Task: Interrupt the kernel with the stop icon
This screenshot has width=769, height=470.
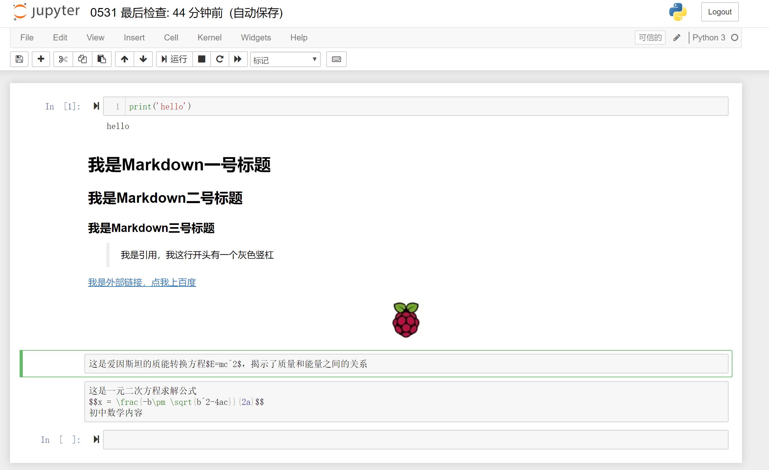Action: [x=201, y=59]
